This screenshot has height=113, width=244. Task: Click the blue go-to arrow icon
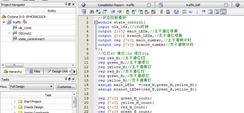203,12
